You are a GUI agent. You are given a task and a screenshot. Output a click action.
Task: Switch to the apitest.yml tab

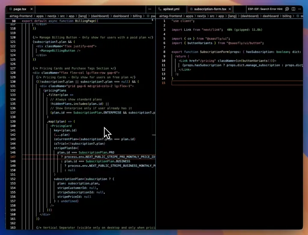pos(171,9)
